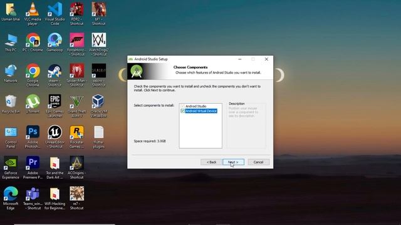This screenshot has width=401, height=225.
Task: Open the Network desktop icon
Action: [11, 71]
